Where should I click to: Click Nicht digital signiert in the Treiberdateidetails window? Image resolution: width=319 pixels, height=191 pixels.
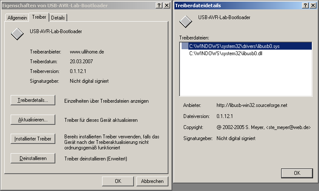236,138
